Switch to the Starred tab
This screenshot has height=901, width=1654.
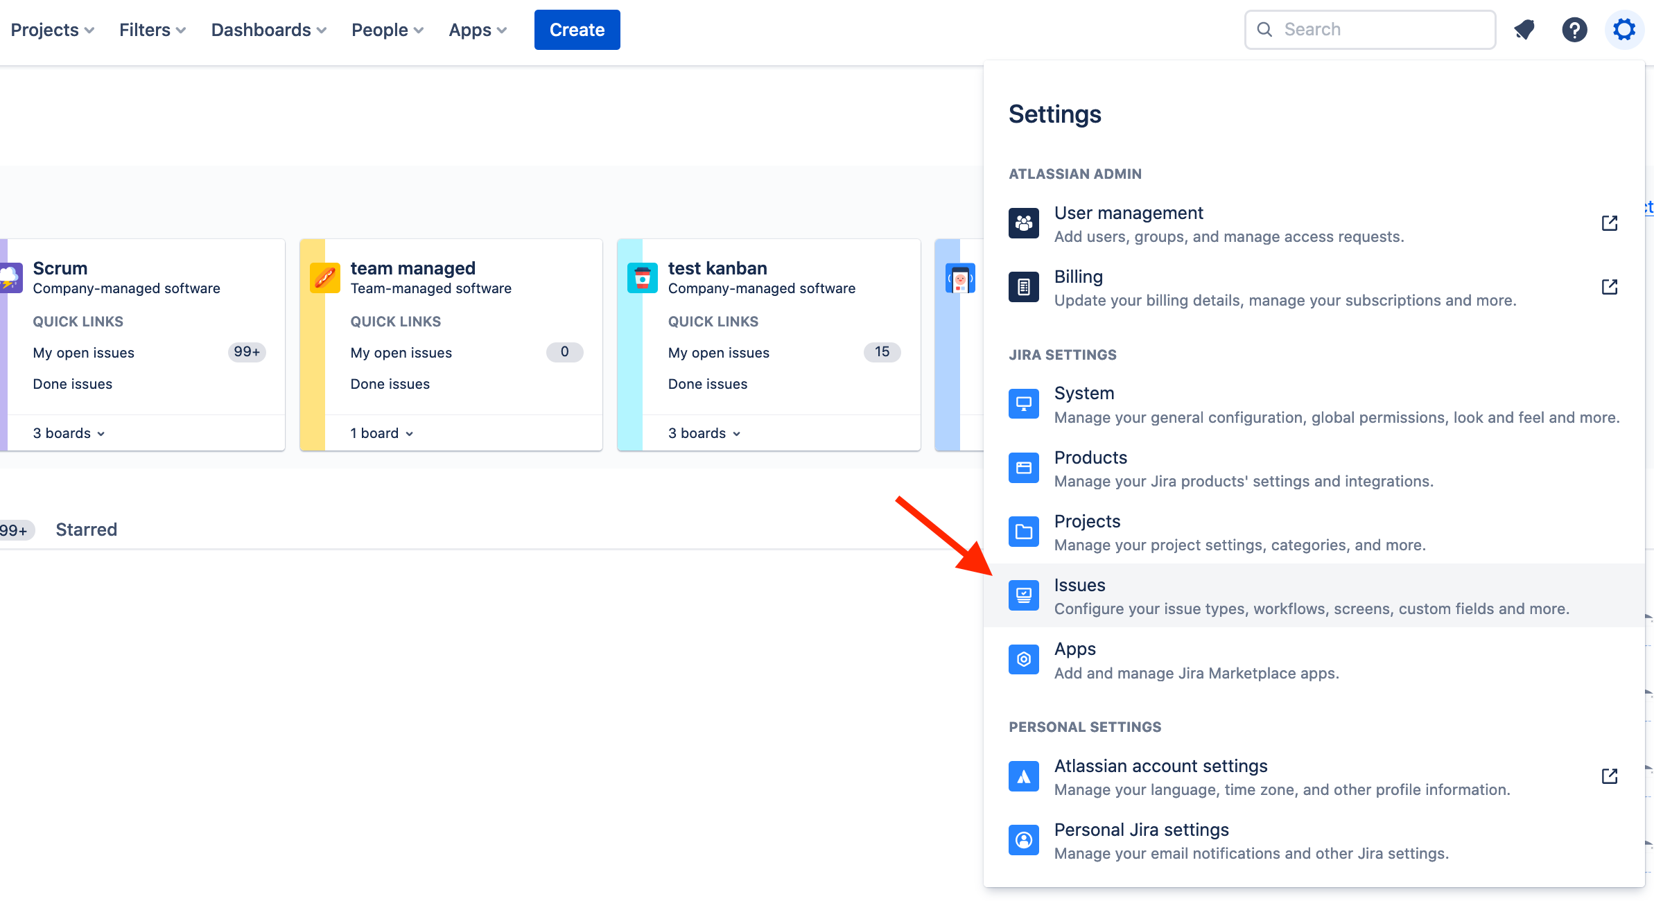click(87, 530)
